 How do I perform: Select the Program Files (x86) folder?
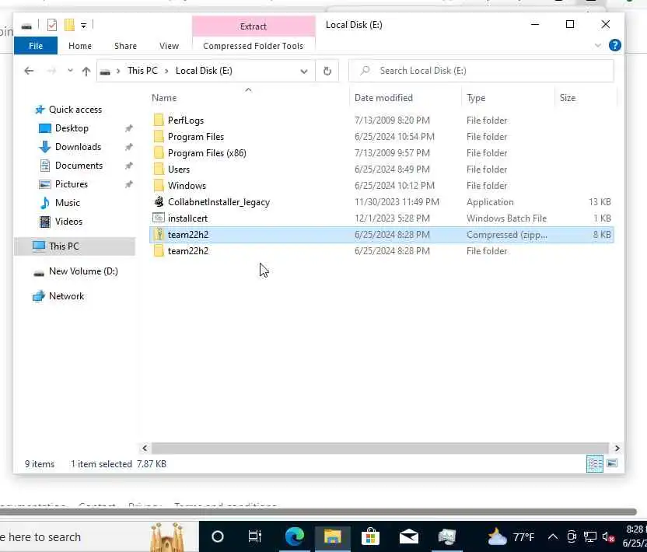tap(207, 153)
